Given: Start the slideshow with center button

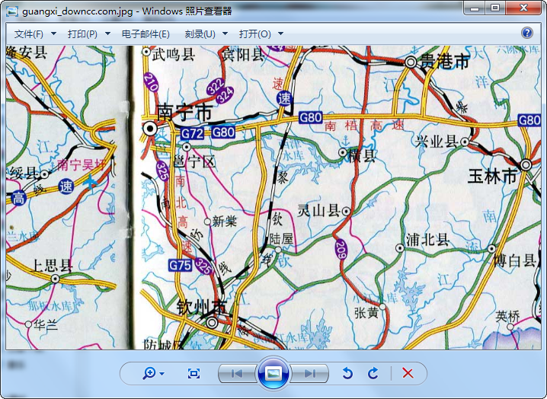Looking at the screenshot, I should coord(273,373).
